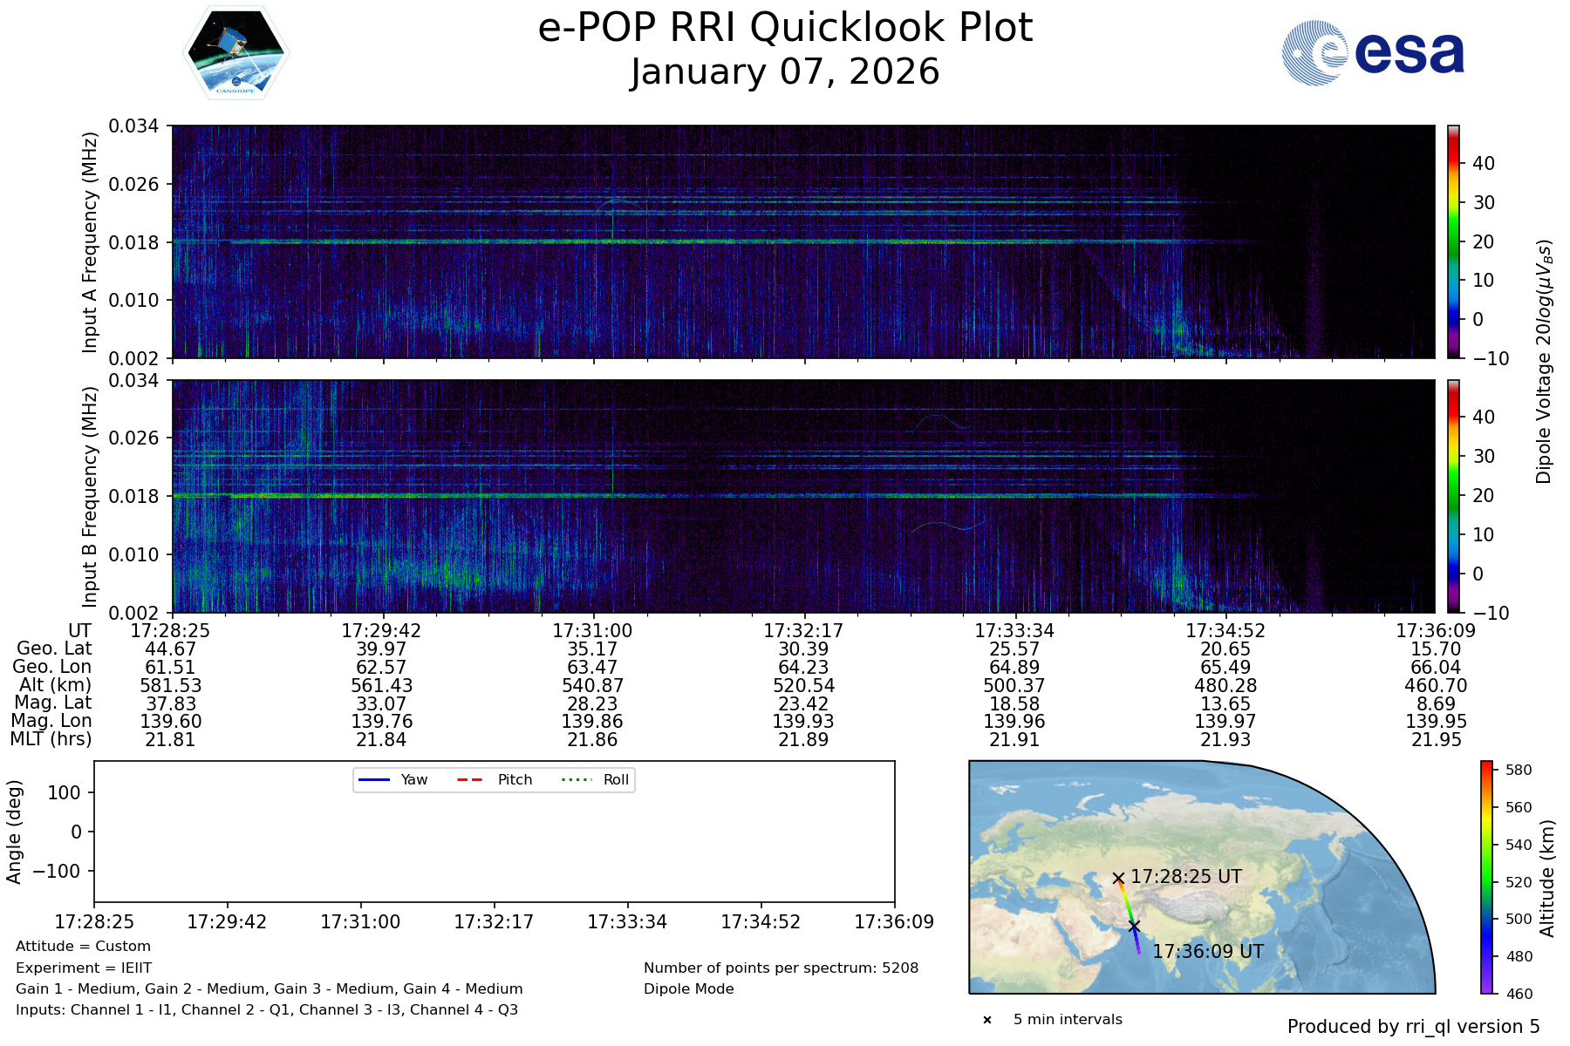Viewport: 1570px width, 1046px height.
Task: Click the CASSIOPE satellite hexagon logo
Action: 235,53
